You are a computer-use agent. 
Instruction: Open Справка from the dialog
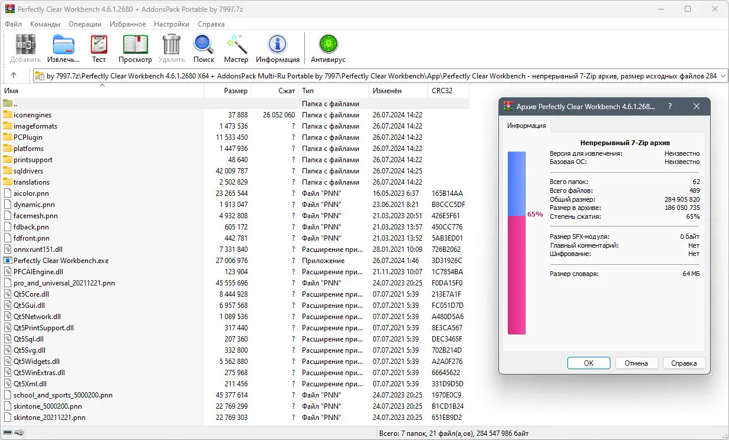(684, 363)
